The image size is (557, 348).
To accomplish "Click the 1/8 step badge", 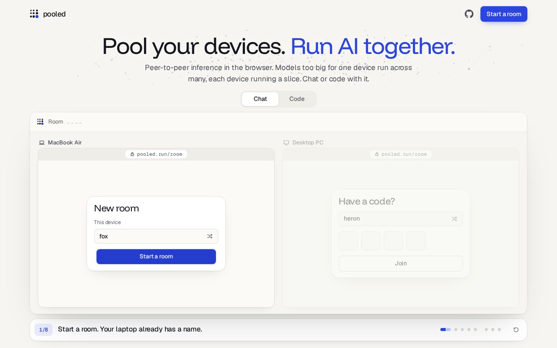I will point(44,330).
